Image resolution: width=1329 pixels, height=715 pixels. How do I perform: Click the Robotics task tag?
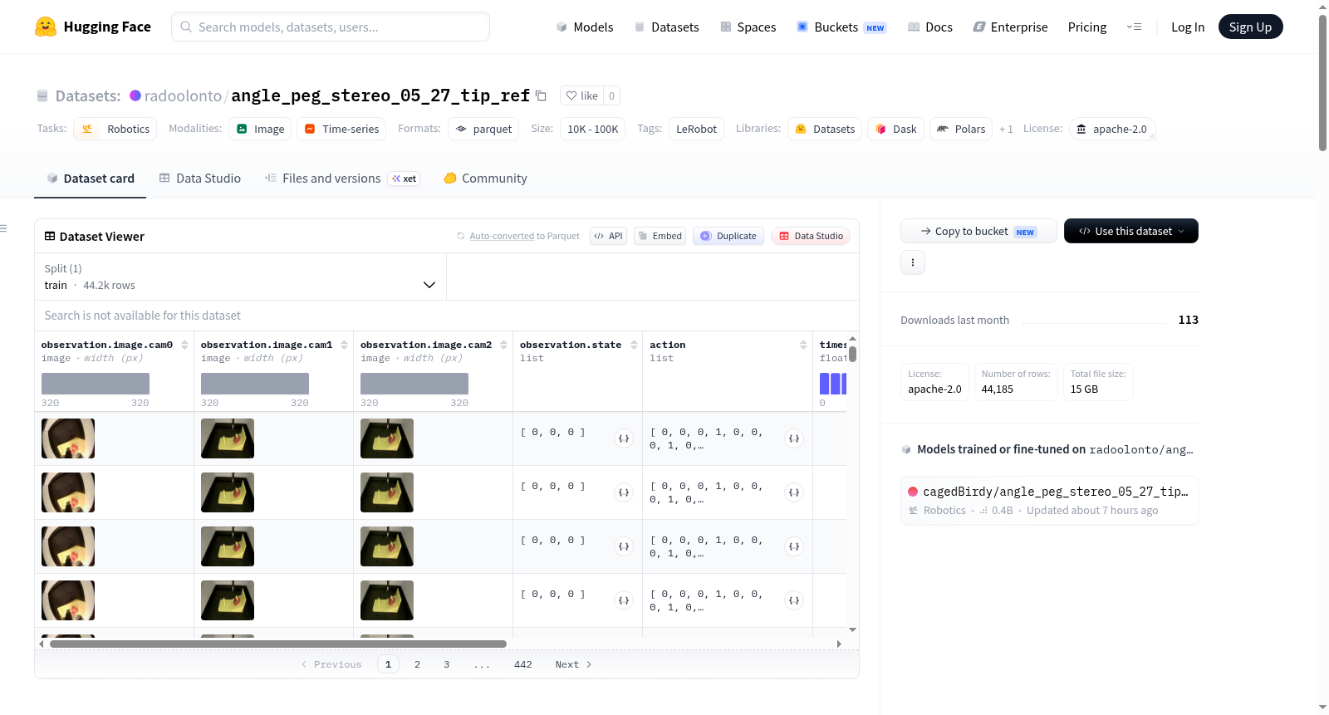(x=115, y=129)
